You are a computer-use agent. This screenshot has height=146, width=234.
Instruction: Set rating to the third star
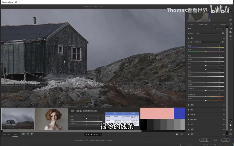(x=91, y=134)
